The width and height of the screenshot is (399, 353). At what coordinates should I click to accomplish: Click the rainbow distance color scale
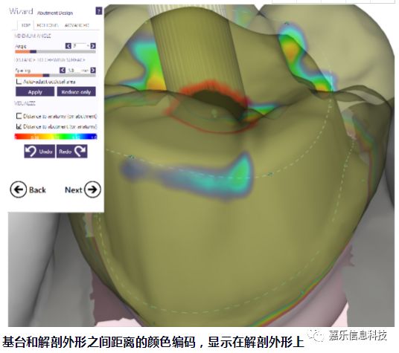point(56,137)
